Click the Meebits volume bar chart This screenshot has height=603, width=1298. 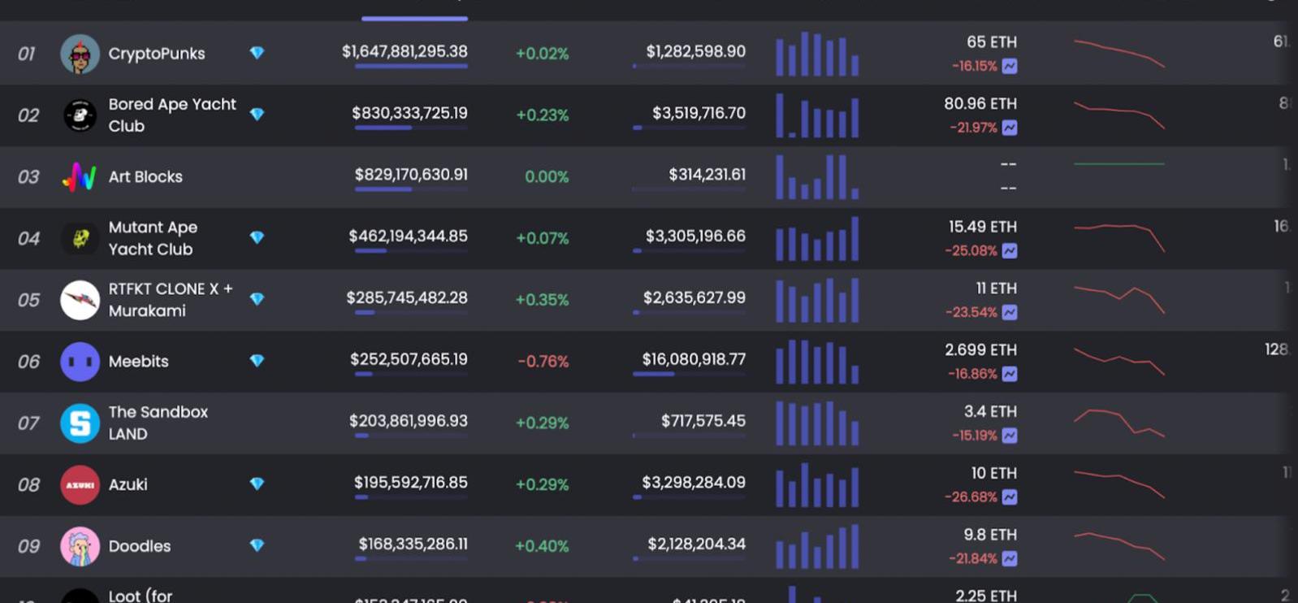tap(816, 362)
